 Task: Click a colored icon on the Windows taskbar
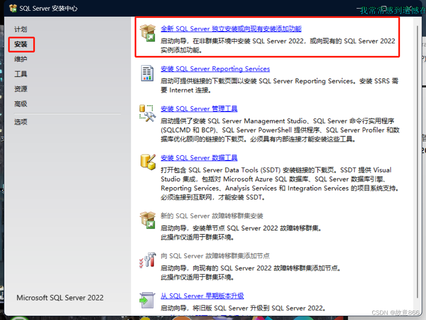pos(181,318)
